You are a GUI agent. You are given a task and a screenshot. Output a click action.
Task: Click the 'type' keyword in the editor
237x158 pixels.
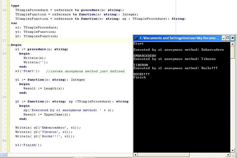15,6
